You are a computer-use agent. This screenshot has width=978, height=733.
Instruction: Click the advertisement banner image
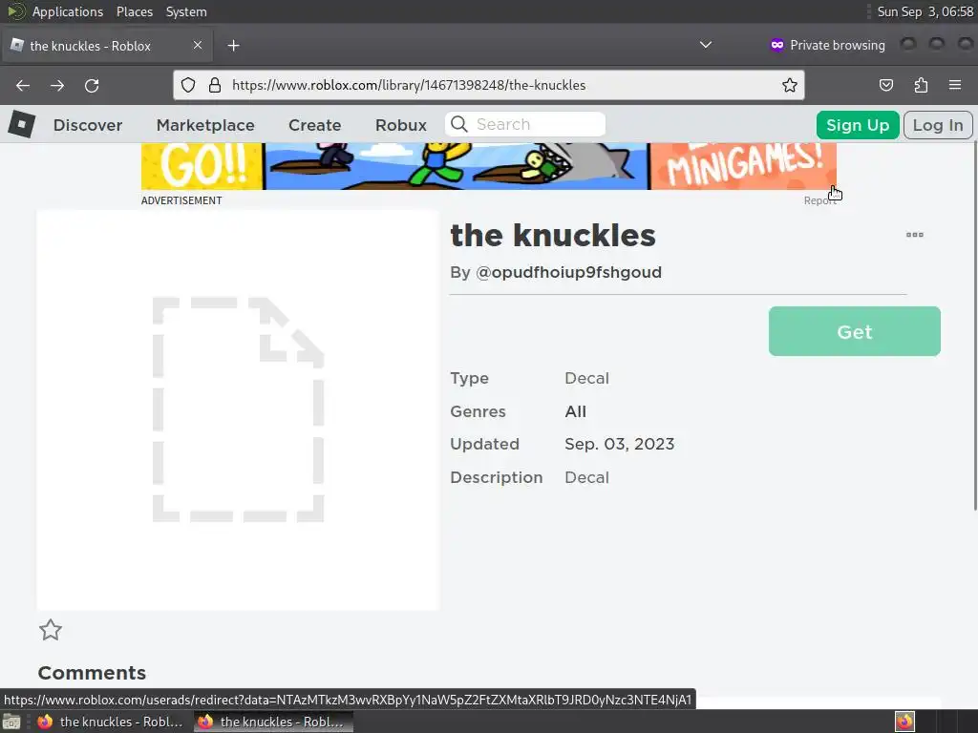pyautogui.click(x=488, y=166)
